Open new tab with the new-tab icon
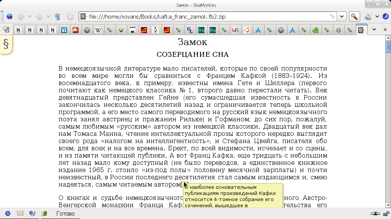Viewport: 391px width, 219px height. 6,30
